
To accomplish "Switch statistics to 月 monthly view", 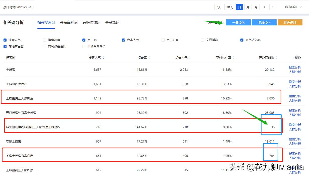I will tap(256, 7).
